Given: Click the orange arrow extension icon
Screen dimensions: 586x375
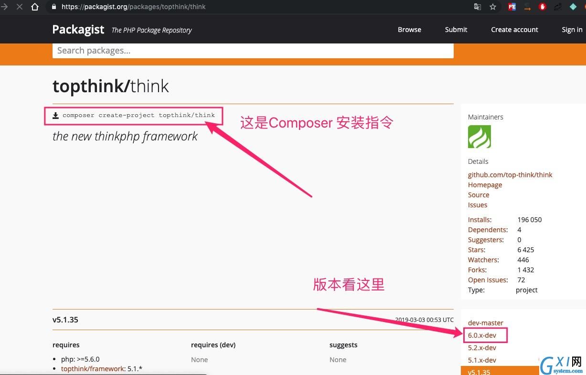Looking at the screenshot, I should coord(527,7).
